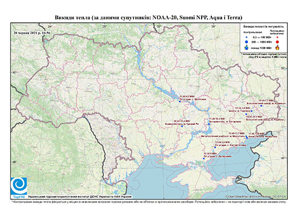This screenshot has width=297, height=210.
Task: Click the blue flame icon in legend
Action: [247, 47]
